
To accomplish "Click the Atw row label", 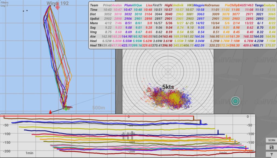I will click(93, 37).
